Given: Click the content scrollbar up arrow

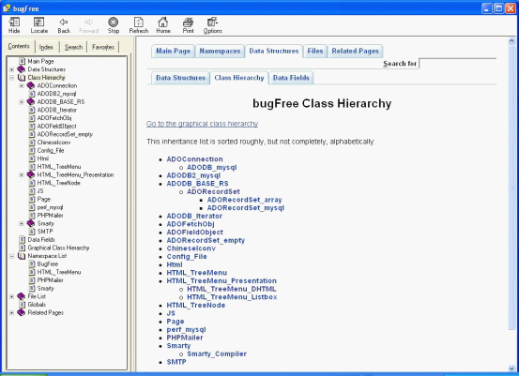Looking at the screenshot, I should point(511,41).
